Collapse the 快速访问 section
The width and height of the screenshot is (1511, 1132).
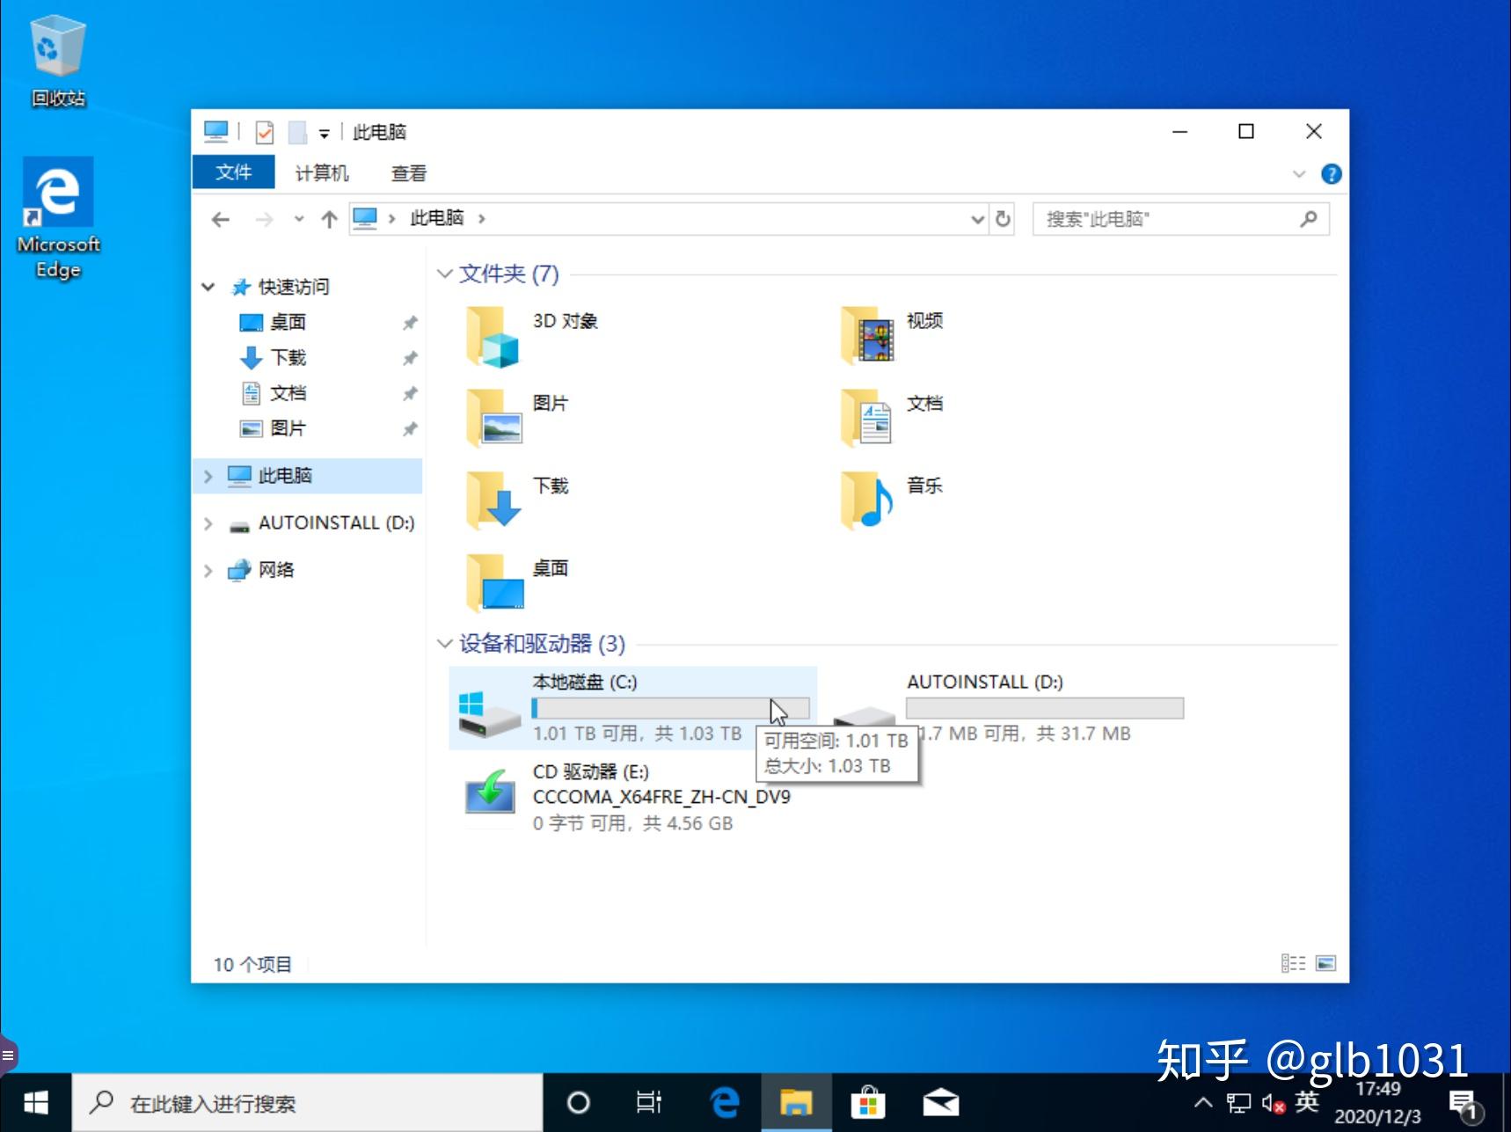[x=208, y=286]
